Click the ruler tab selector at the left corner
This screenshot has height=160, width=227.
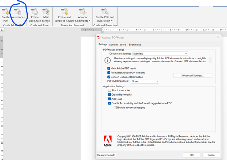[2, 30]
